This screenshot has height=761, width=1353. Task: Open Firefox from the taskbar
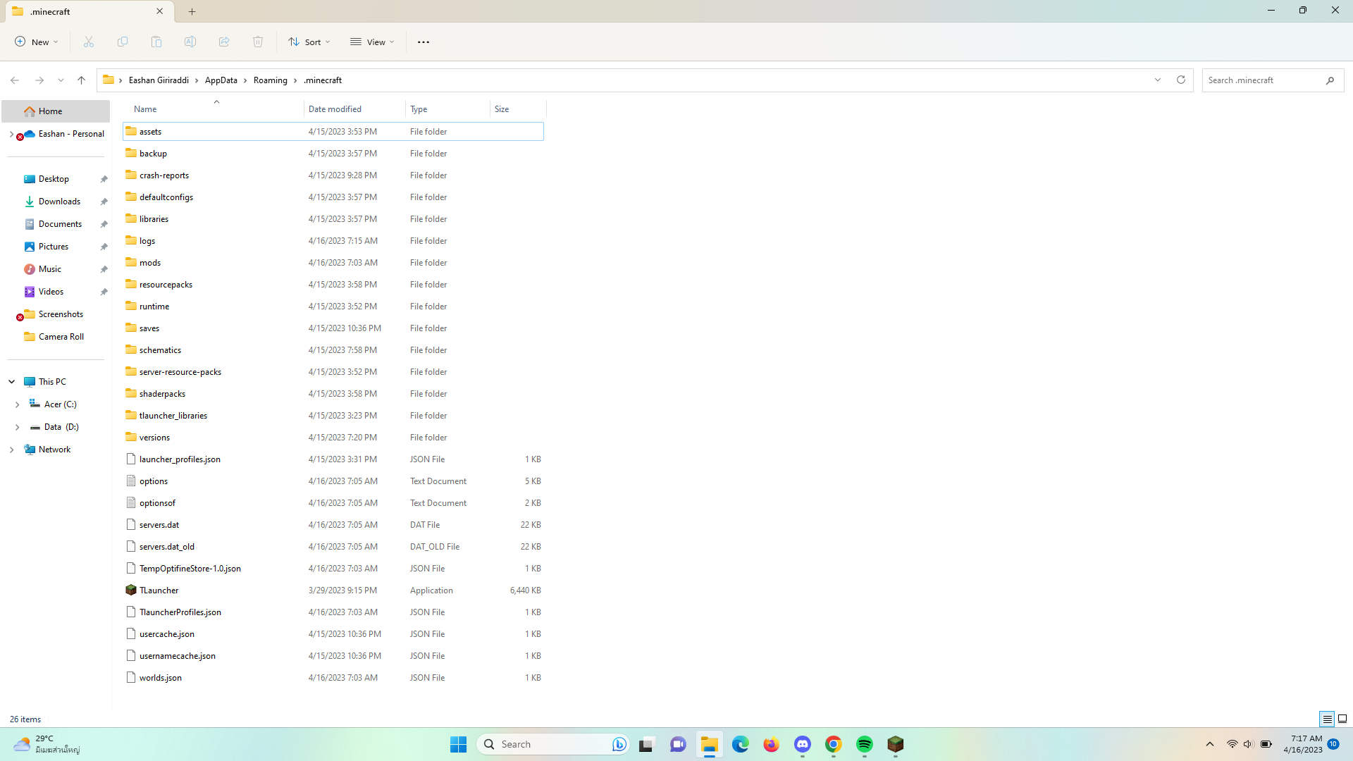click(772, 744)
